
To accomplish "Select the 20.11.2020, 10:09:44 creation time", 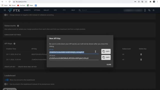I will [x=13, y=59].
